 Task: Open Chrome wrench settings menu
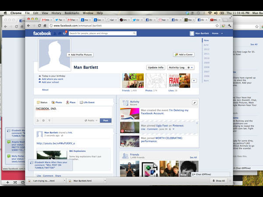pos(229,26)
